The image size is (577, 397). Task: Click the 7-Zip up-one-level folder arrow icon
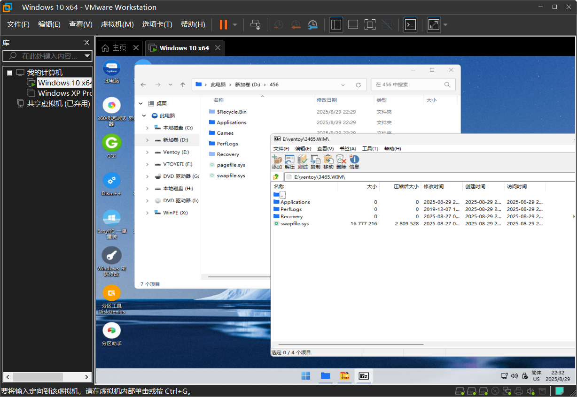tap(276, 177)
